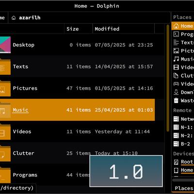The image size is (194, 194).
Task: Click '25/04/2025 at 01:03' modified date
Action: coord(124,110)
